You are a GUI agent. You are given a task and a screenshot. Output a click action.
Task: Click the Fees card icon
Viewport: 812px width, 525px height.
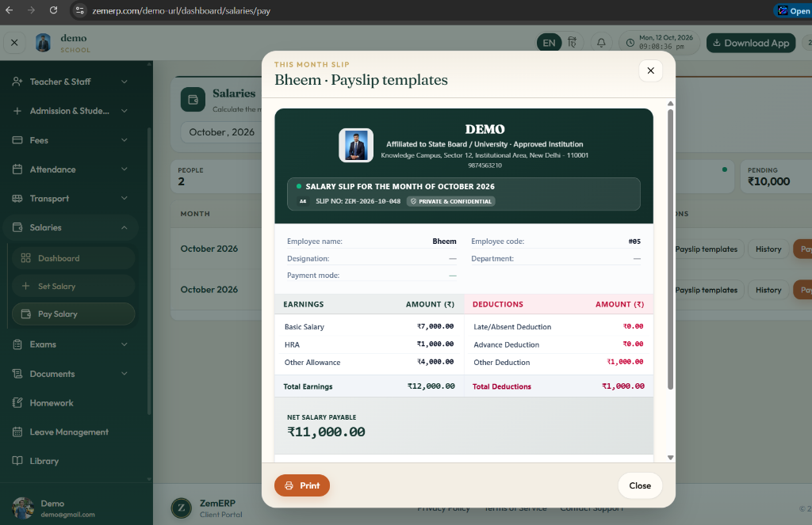coord(17,140)
